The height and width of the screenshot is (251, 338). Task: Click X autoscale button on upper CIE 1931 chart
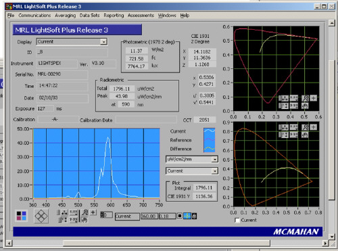point(285,98)
